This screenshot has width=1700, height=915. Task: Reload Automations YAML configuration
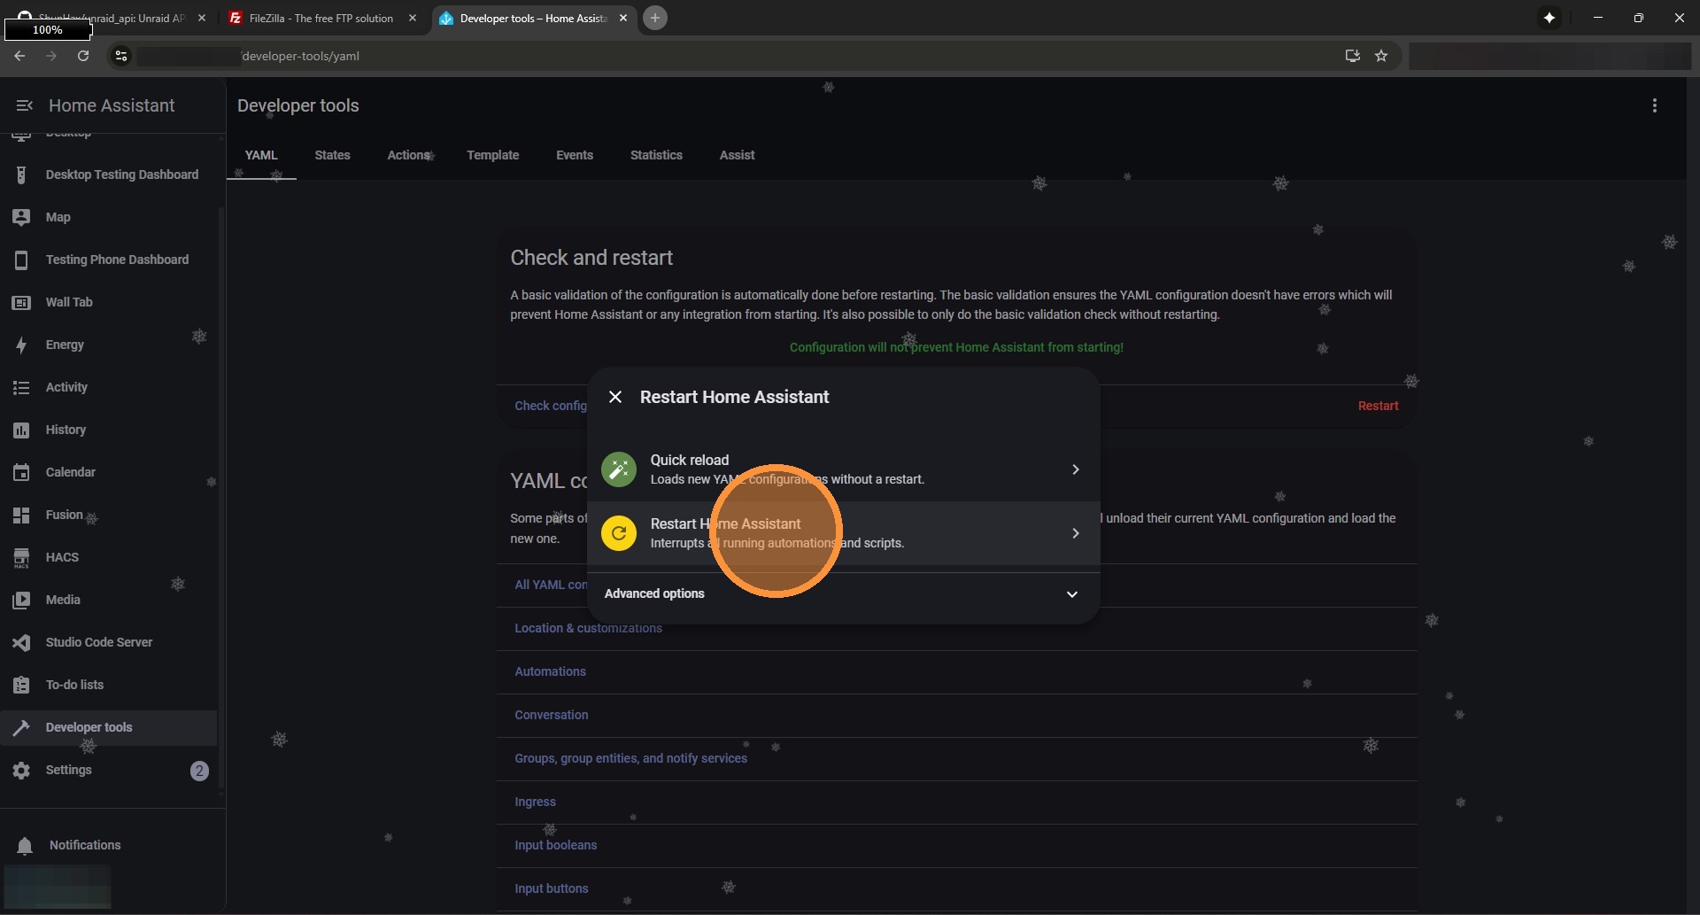pos(551,671)
